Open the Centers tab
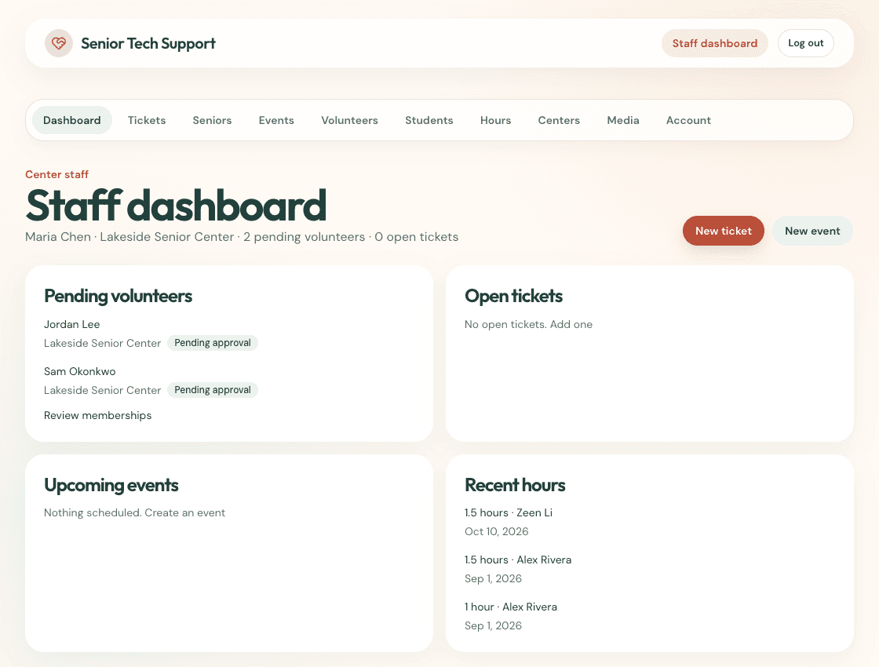This screenshot has width=879, height=667. pos(559,120)
